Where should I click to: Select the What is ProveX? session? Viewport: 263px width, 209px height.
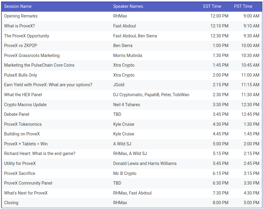(x=19, y=26)
